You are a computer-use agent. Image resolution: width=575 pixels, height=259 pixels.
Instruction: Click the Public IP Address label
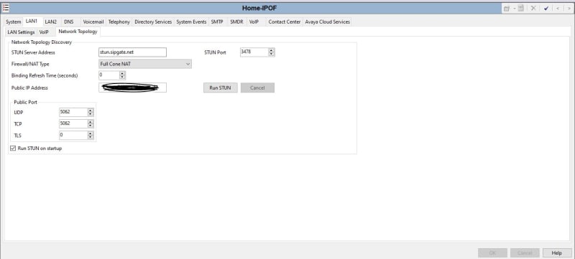(x=29, y=88)
